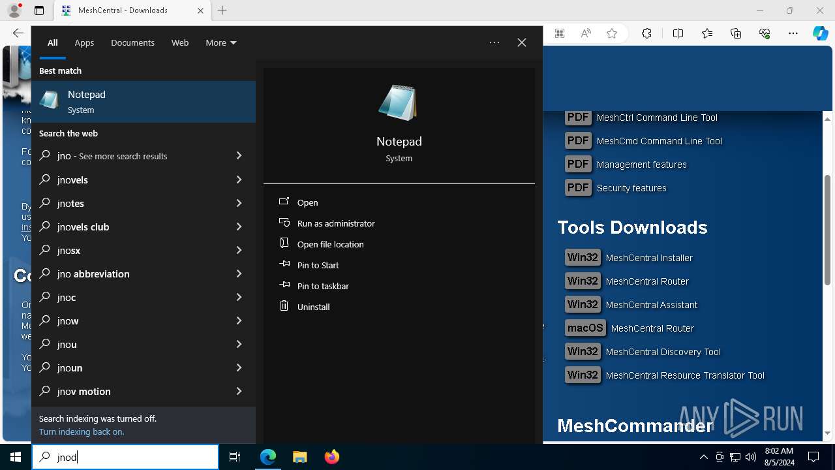Switch to the All search tab

pos(53,42)
